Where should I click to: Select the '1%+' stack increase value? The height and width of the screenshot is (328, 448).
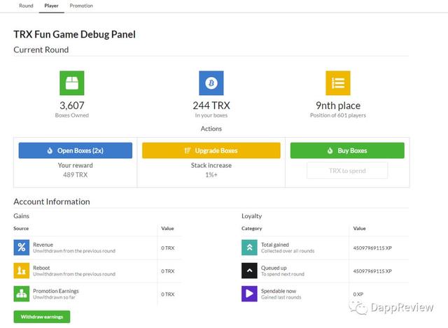click(211, 175)
